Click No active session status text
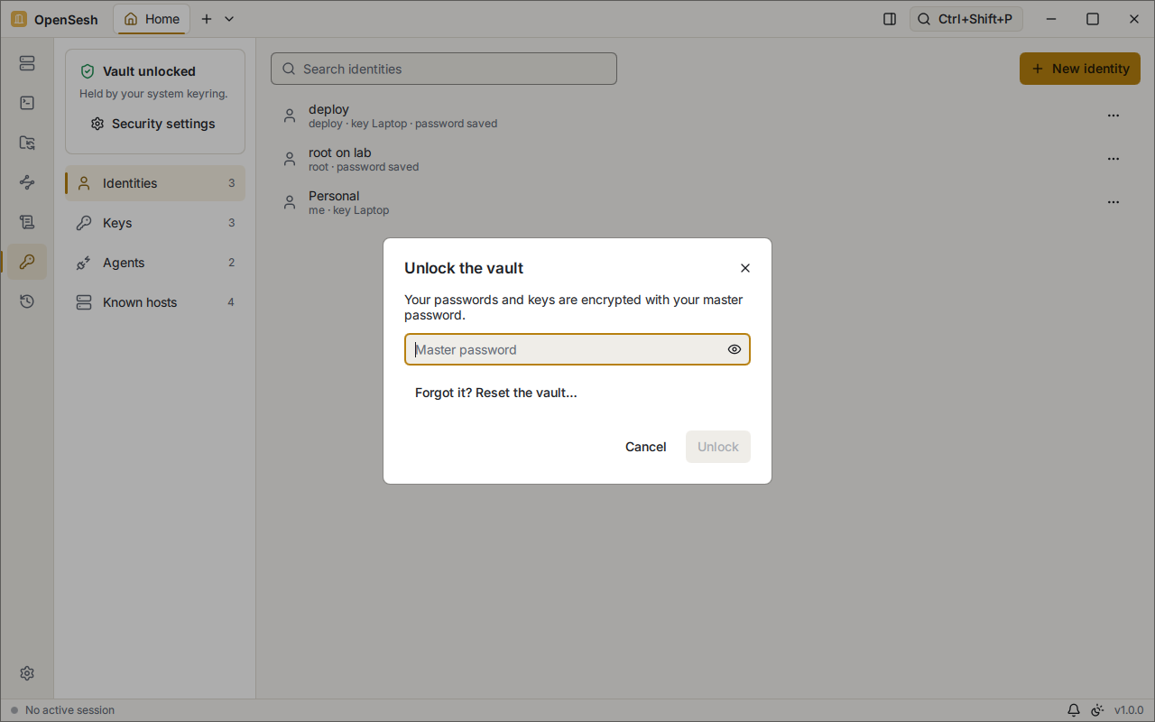 tap(69, 710)
